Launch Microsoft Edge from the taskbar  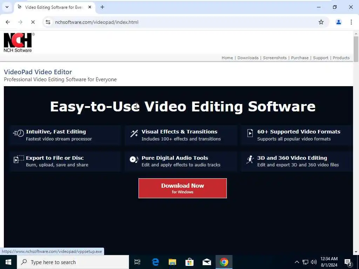(x=155, y=262)
